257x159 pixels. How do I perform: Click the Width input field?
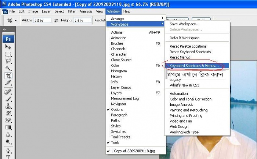coord(42,21)
